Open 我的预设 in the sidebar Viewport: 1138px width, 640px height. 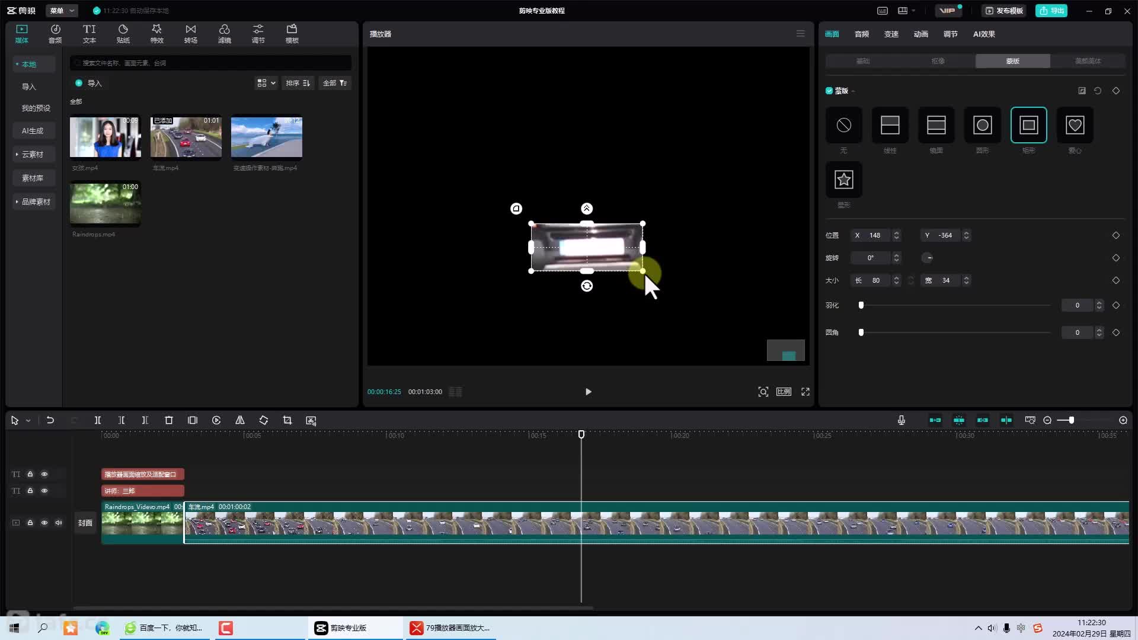tap(36, 108)
